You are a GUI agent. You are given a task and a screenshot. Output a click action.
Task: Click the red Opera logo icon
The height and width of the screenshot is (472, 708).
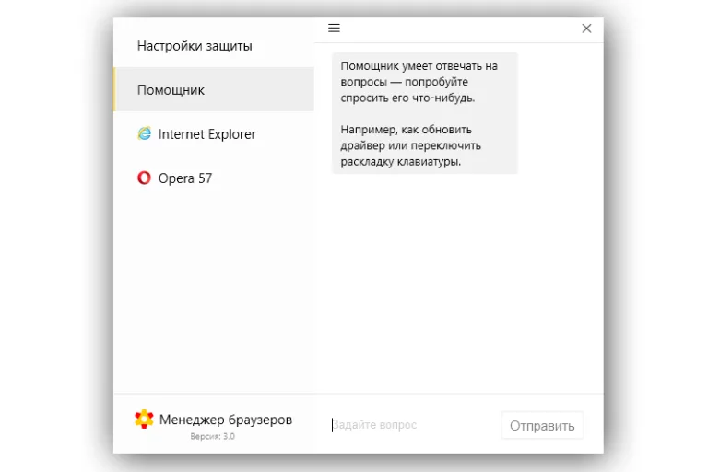144,178
